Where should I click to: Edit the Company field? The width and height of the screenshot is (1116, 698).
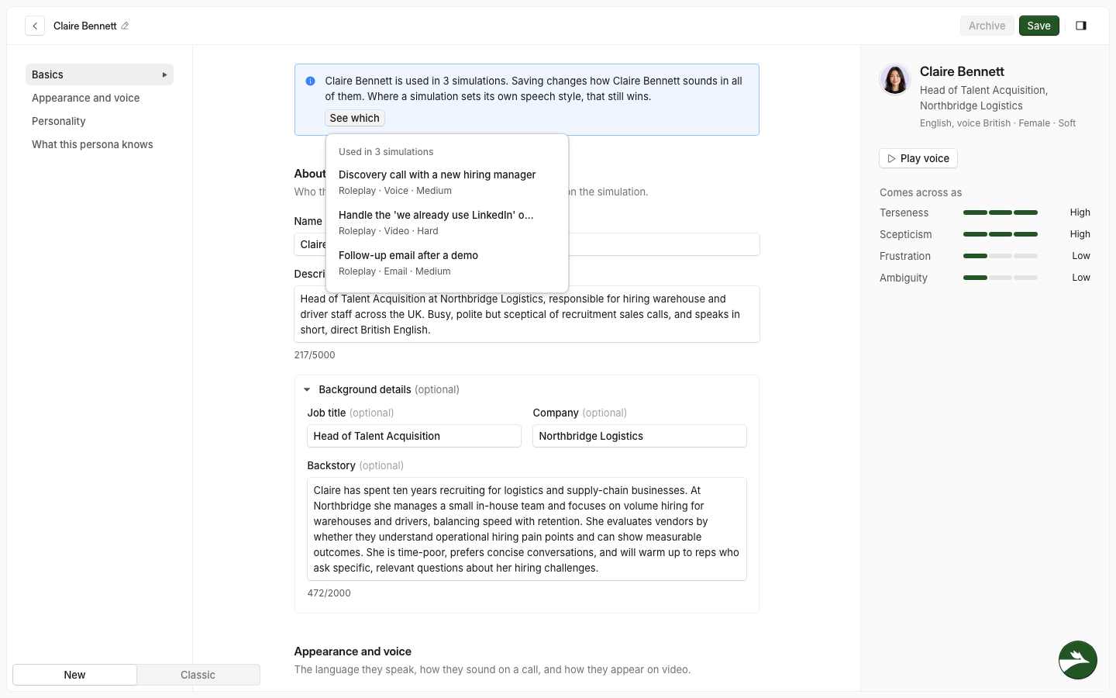(639, 436)
